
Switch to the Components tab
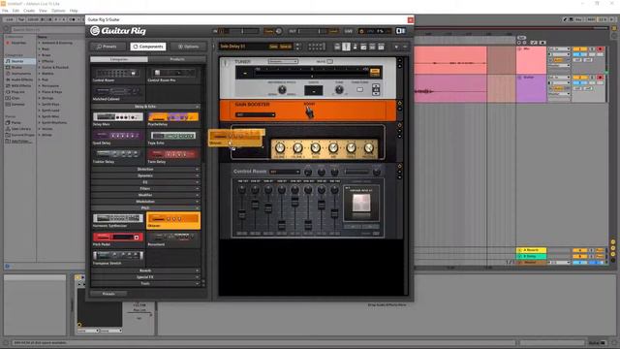[x=148, y=47]
